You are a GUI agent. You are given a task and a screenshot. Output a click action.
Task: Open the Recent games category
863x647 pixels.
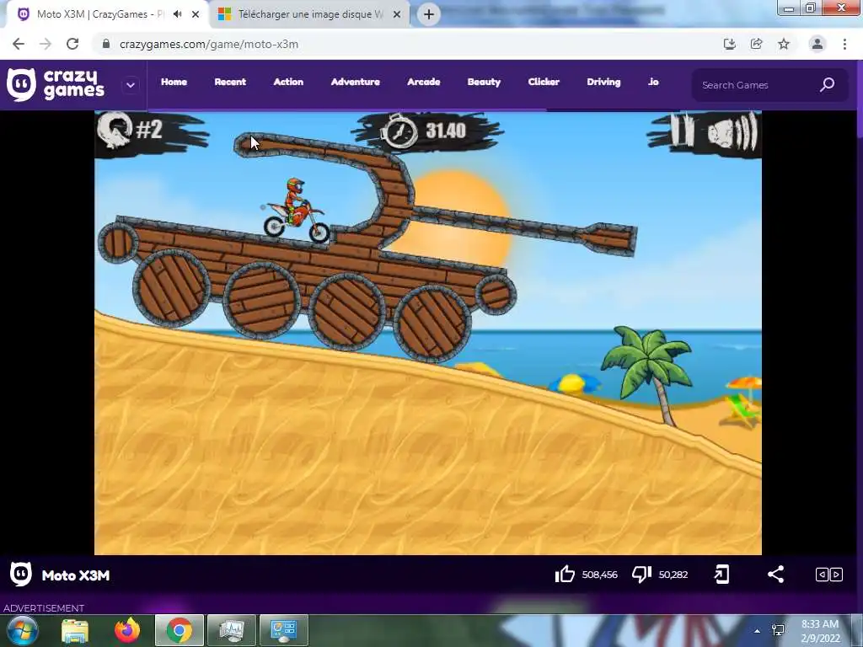pyautogui.click(x=230, y=82)
